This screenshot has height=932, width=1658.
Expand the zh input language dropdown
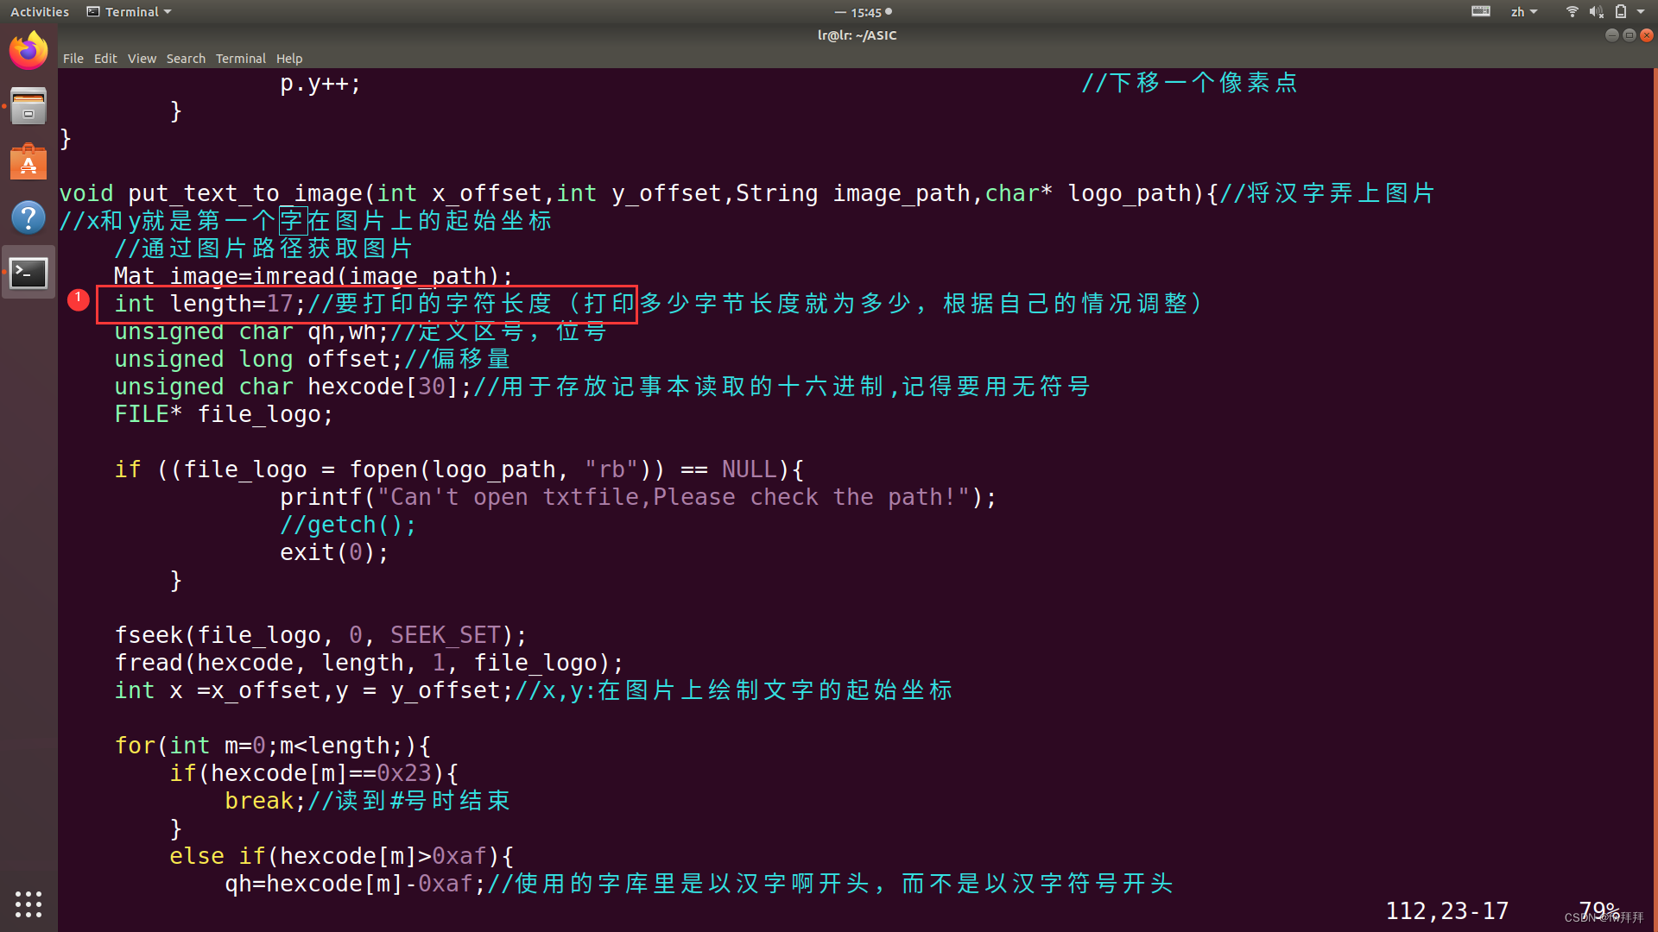click(1523, 12)
